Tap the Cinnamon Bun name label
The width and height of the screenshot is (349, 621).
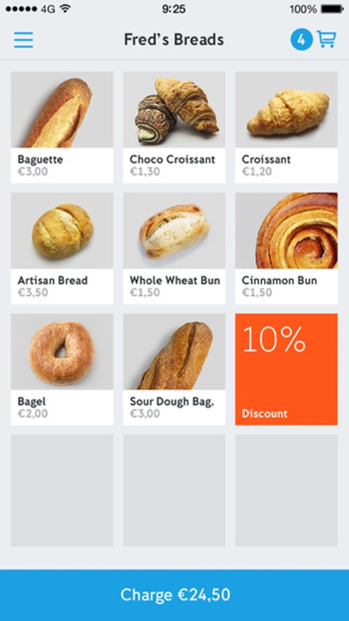click(279, 280)
